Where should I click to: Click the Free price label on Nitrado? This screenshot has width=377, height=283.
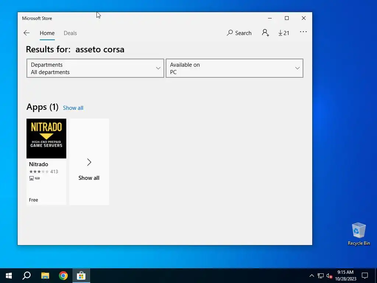[x=34, y=200]
